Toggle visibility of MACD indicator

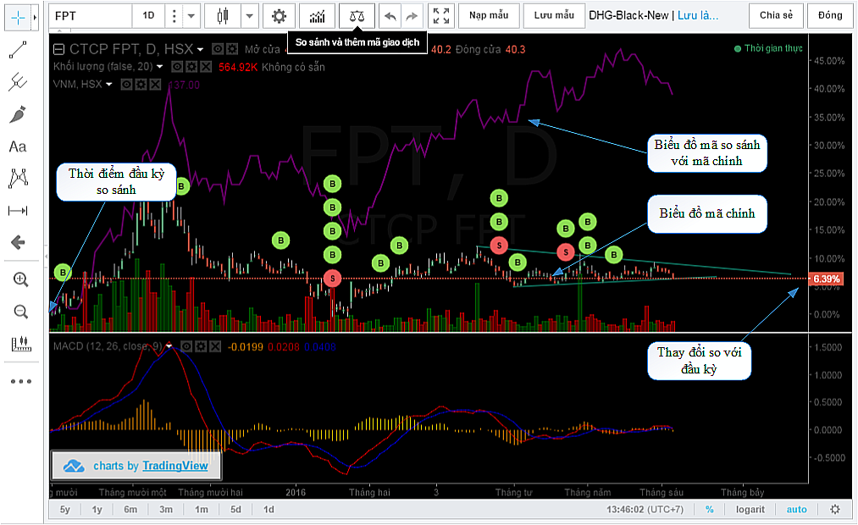[186, 346]
